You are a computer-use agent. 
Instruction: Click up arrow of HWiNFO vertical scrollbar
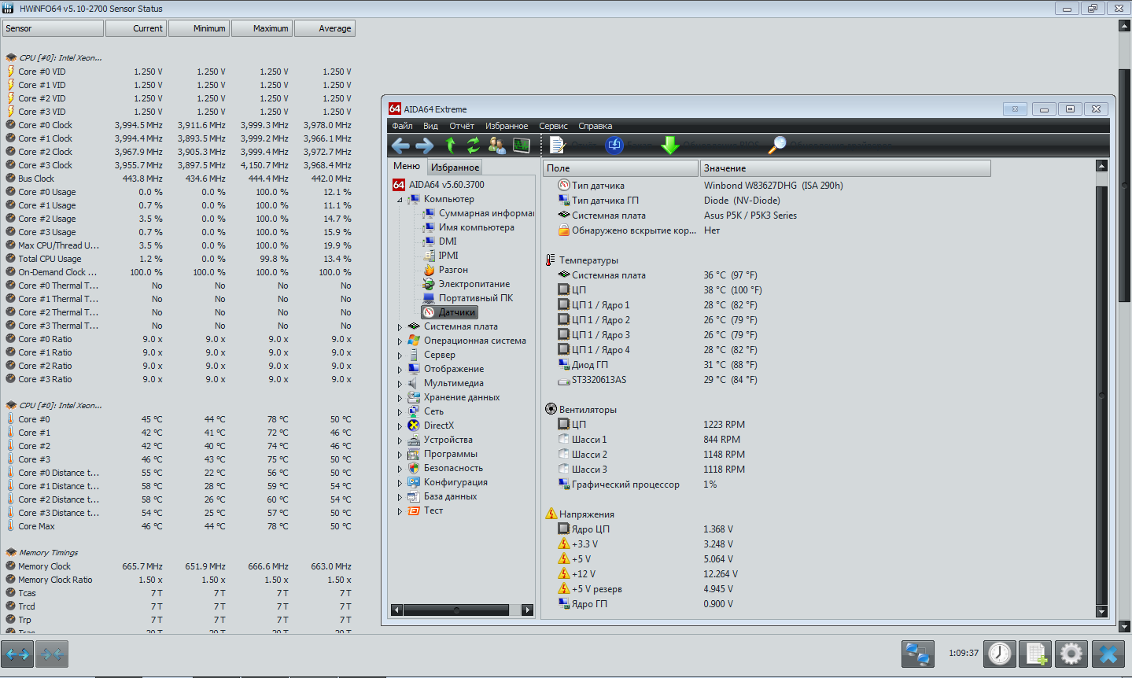[x=1124, y=26]
